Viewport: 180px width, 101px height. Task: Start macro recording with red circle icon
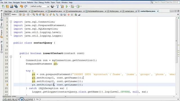[69, 15]
